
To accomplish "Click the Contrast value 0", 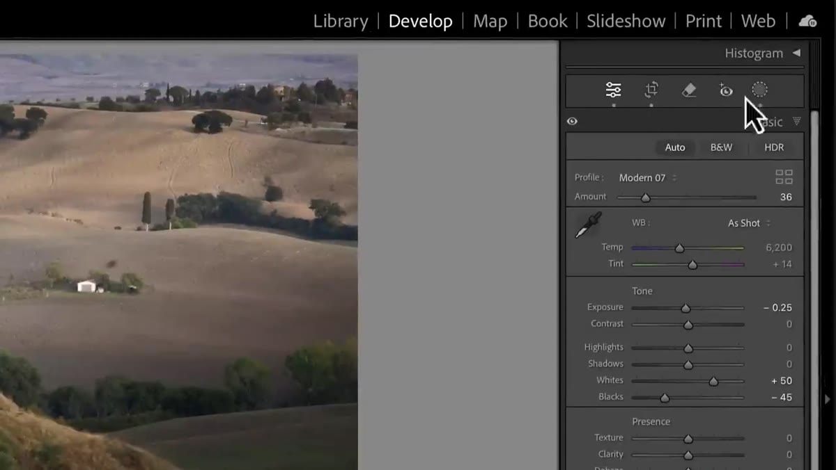I will coord(789,324).
